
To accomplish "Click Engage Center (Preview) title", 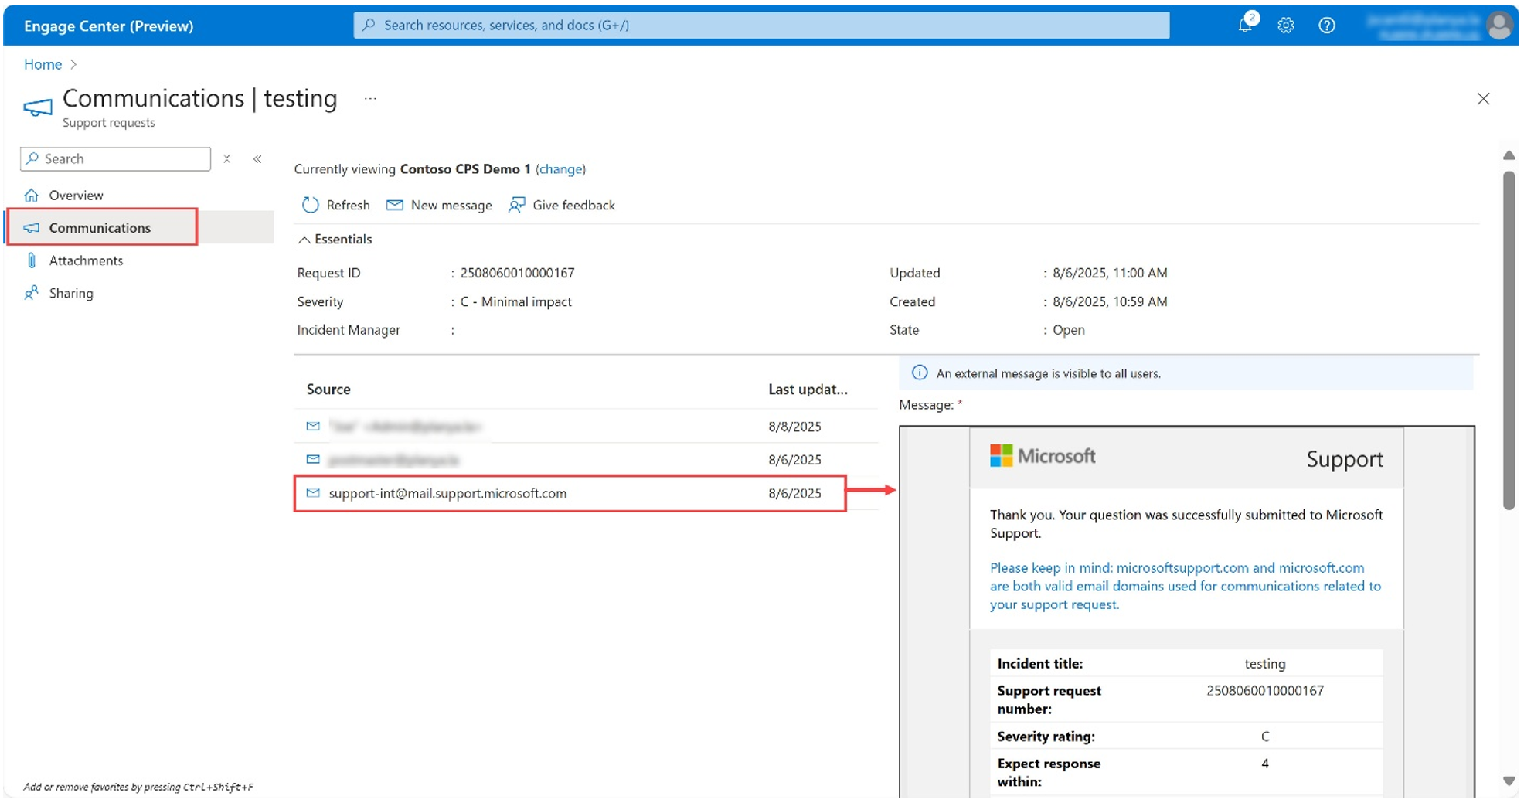I will pos(108,26).
